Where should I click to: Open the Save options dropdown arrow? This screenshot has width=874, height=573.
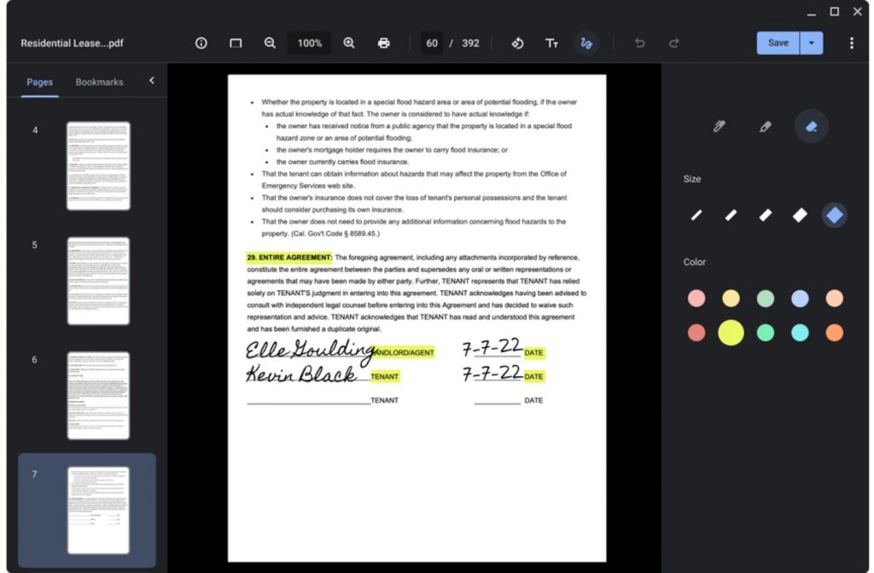[812, 43]
